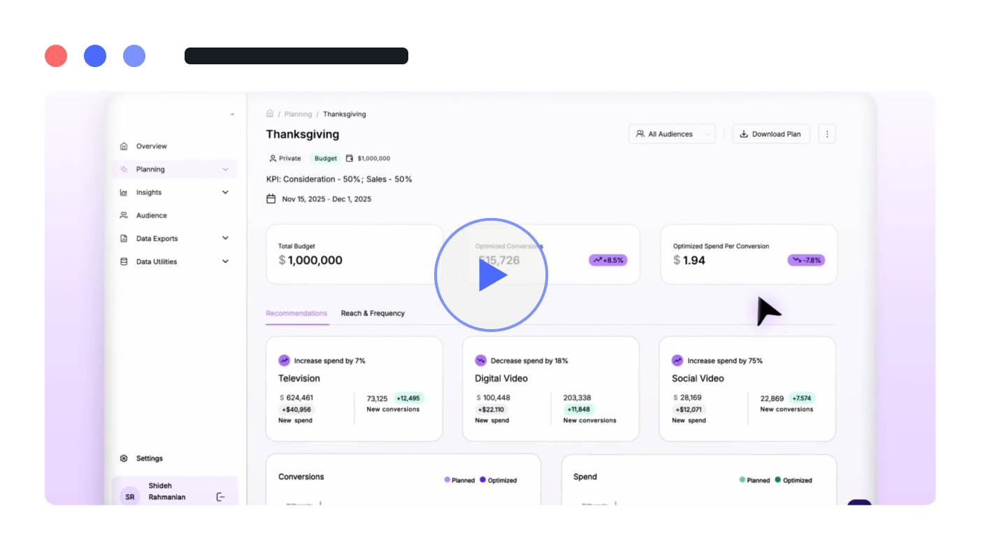Screen dimensions: 983x550
Task: Open Overview in the sidebar
Action: (151, 146)
